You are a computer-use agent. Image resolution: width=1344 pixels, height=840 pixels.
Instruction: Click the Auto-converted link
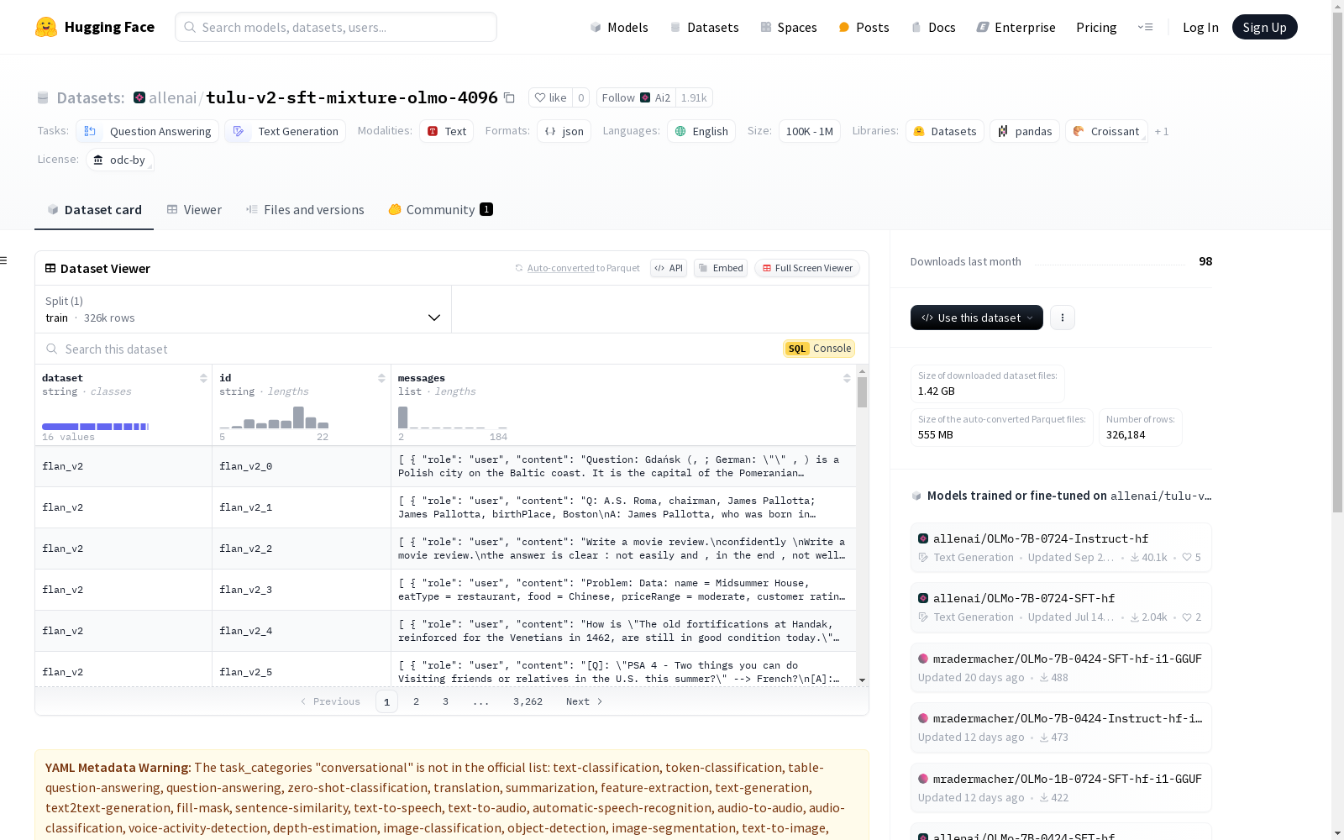pyautogui.click(x=560, y=268)
